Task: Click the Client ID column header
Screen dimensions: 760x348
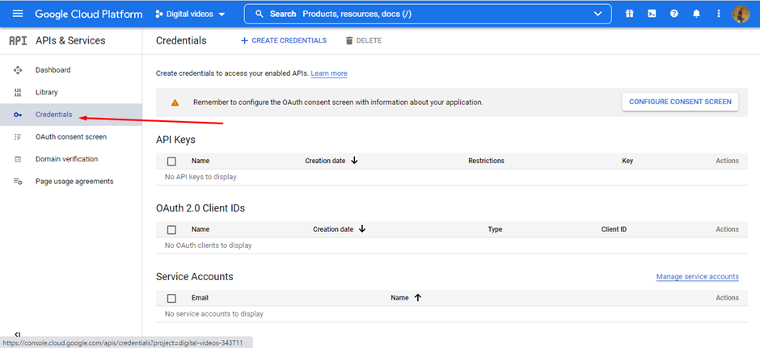Action: [x=614, y=230]
